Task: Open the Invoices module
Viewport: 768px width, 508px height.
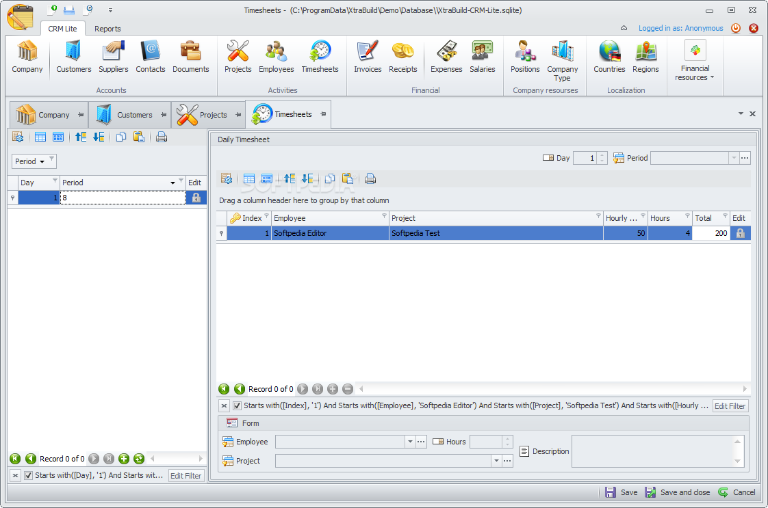Action: click(x=368, y=57)
